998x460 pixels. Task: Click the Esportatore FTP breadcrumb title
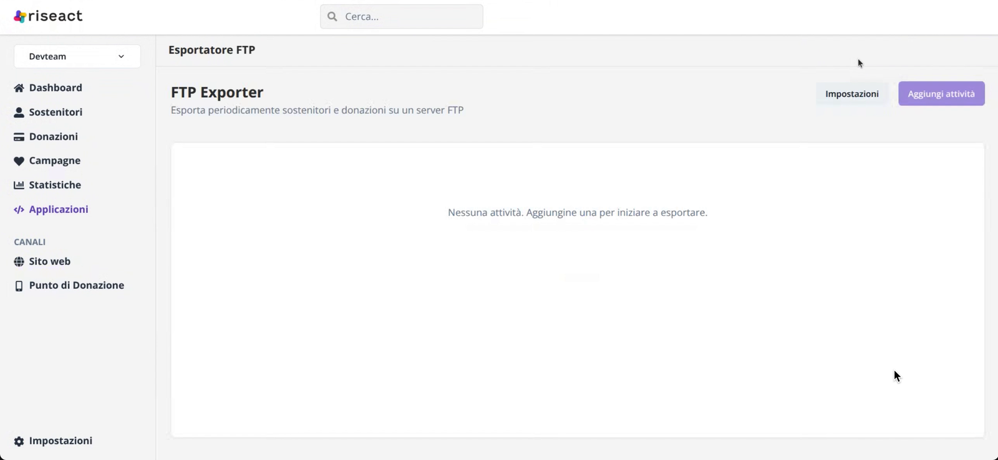tap(211, 50)
